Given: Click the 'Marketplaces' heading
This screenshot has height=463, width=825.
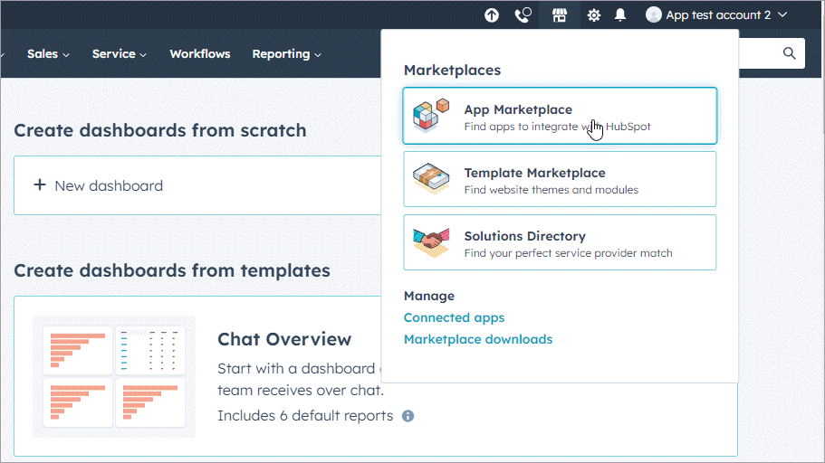Looking at the screenshot, I should [453, 70].
